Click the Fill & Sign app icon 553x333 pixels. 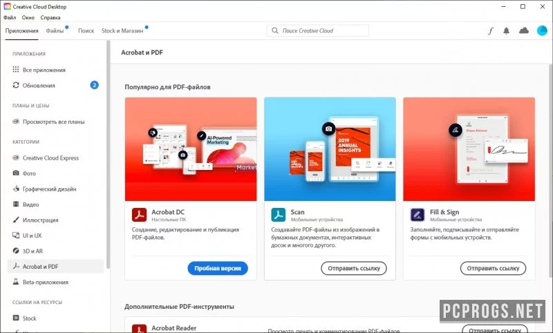(418, 215)
